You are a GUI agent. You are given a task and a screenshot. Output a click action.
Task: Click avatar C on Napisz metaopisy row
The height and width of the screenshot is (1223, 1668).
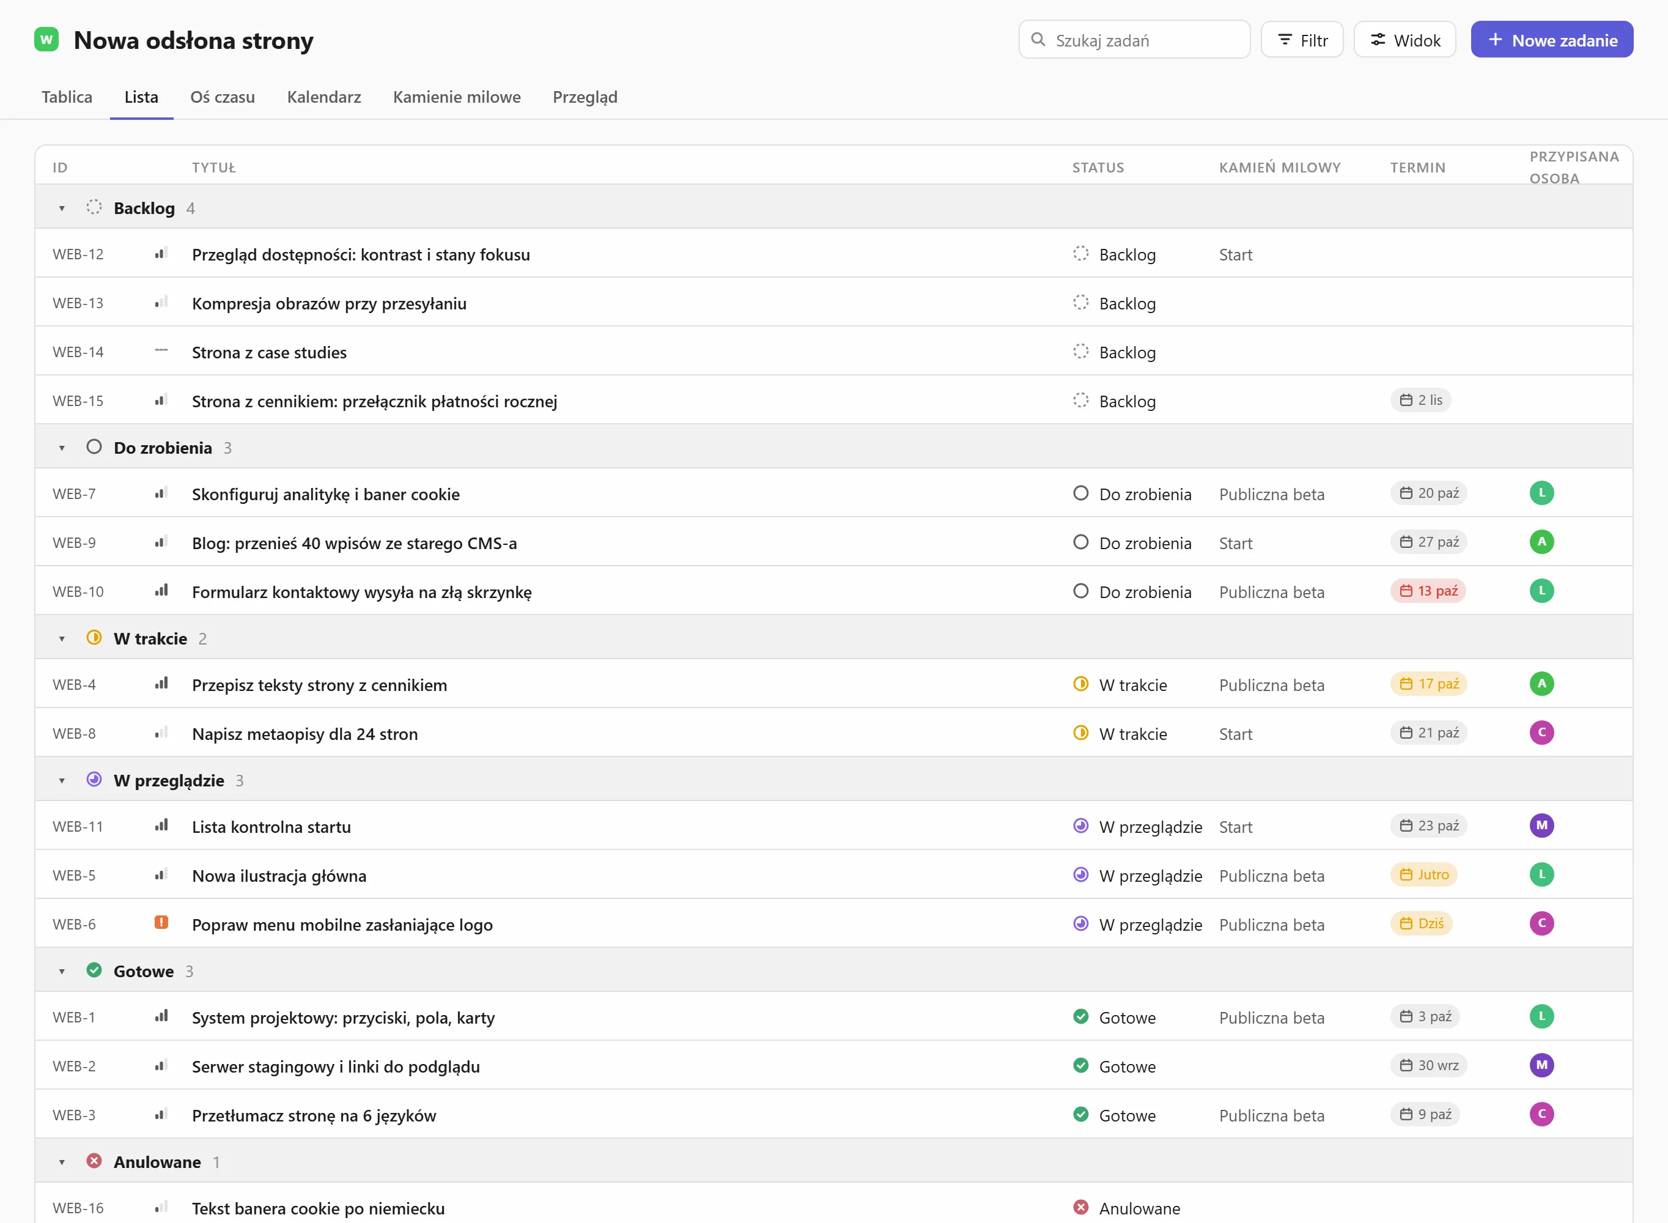(x=1541, y=733)
